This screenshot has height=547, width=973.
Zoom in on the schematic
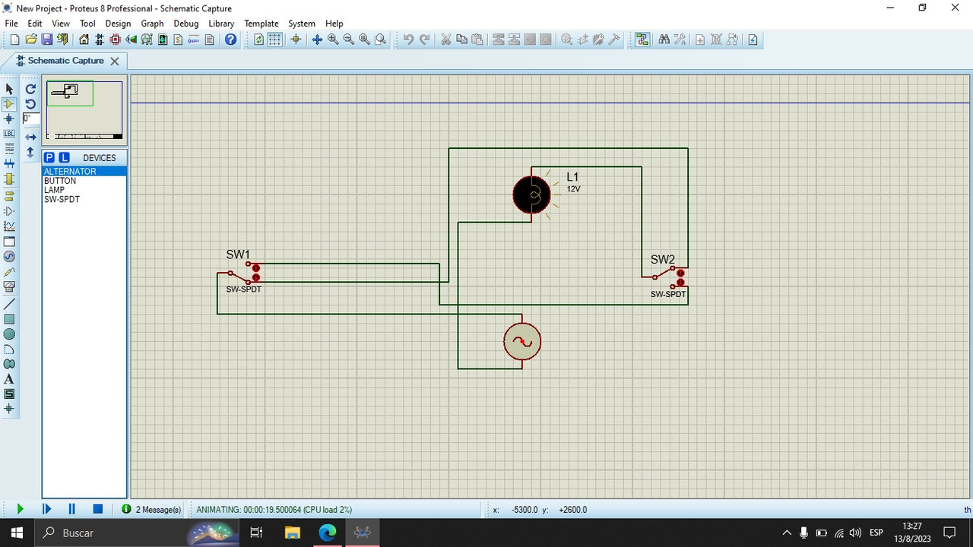click(x=333, y=40)
